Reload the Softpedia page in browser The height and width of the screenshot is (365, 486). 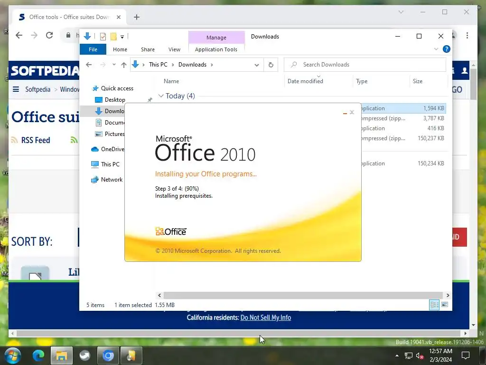pos(49,35)
